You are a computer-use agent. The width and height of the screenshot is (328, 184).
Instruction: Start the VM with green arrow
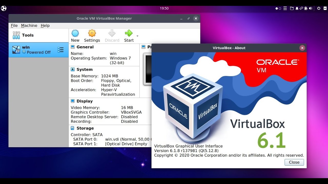(x=129, y=33)
